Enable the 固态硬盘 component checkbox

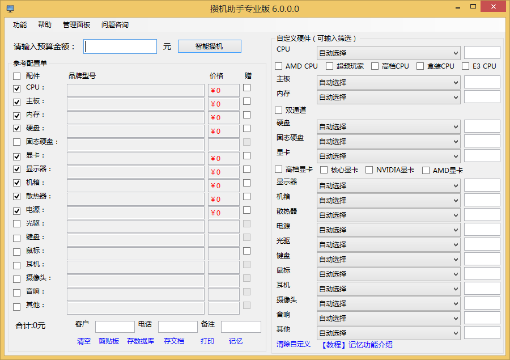click(17, 143)
